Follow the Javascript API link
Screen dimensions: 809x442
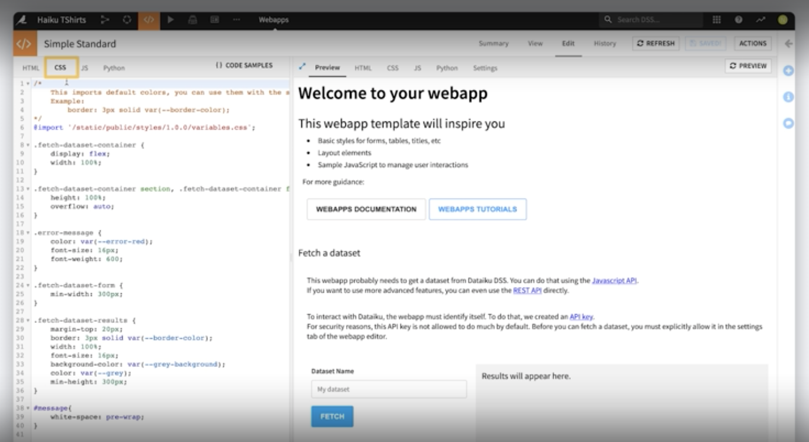(x=615, y=281)
